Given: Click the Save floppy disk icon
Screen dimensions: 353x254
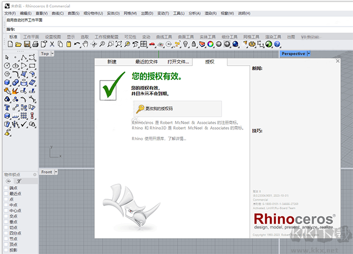Looking at the screenshot, I should [27, 45].
